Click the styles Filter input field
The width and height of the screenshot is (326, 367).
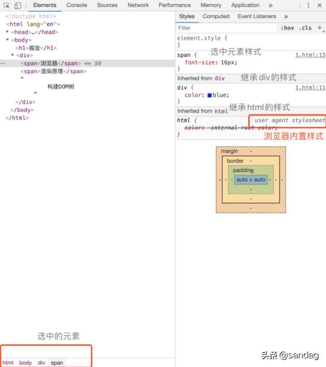[226, 28]
